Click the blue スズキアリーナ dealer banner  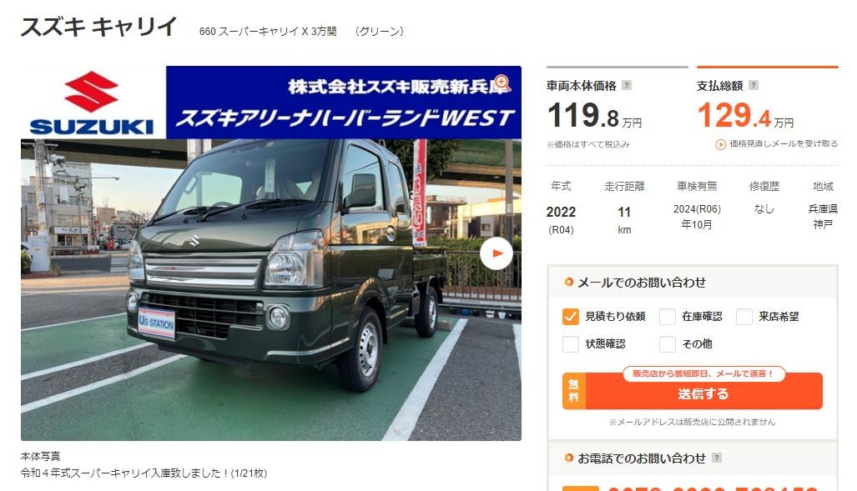344,103
